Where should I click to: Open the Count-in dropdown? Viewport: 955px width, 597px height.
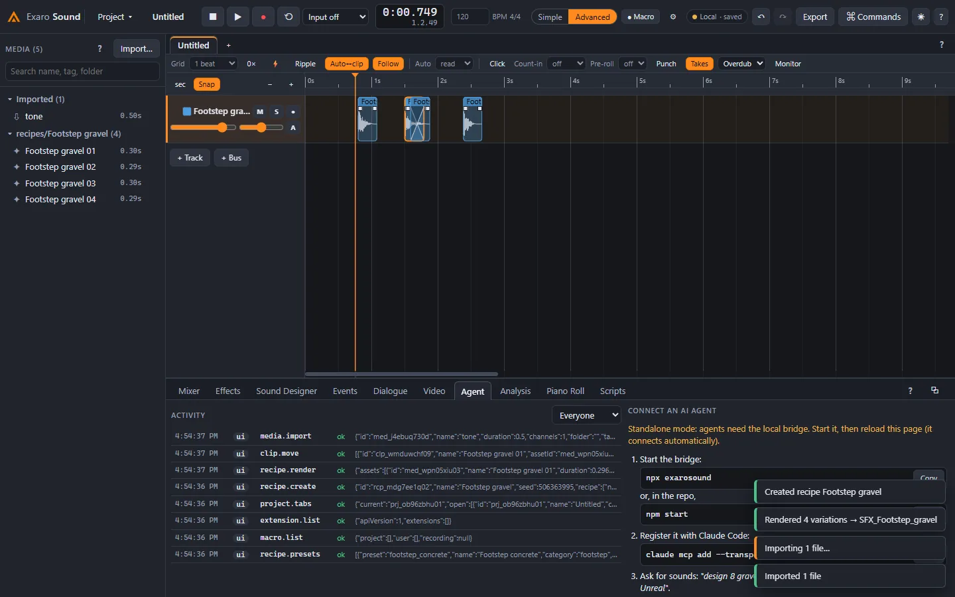[x=566, y=64]
